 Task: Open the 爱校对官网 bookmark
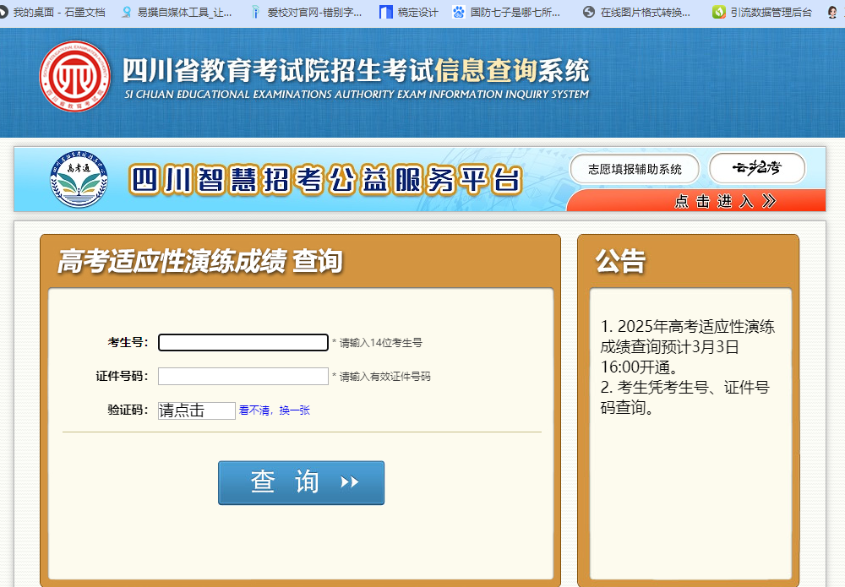tap(306, 13)
